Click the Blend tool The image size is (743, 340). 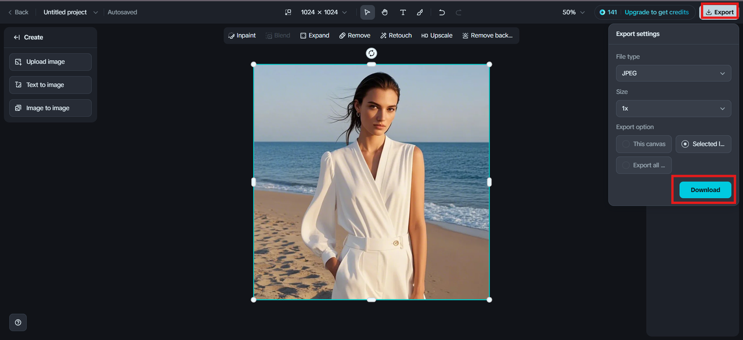[278, 35]
